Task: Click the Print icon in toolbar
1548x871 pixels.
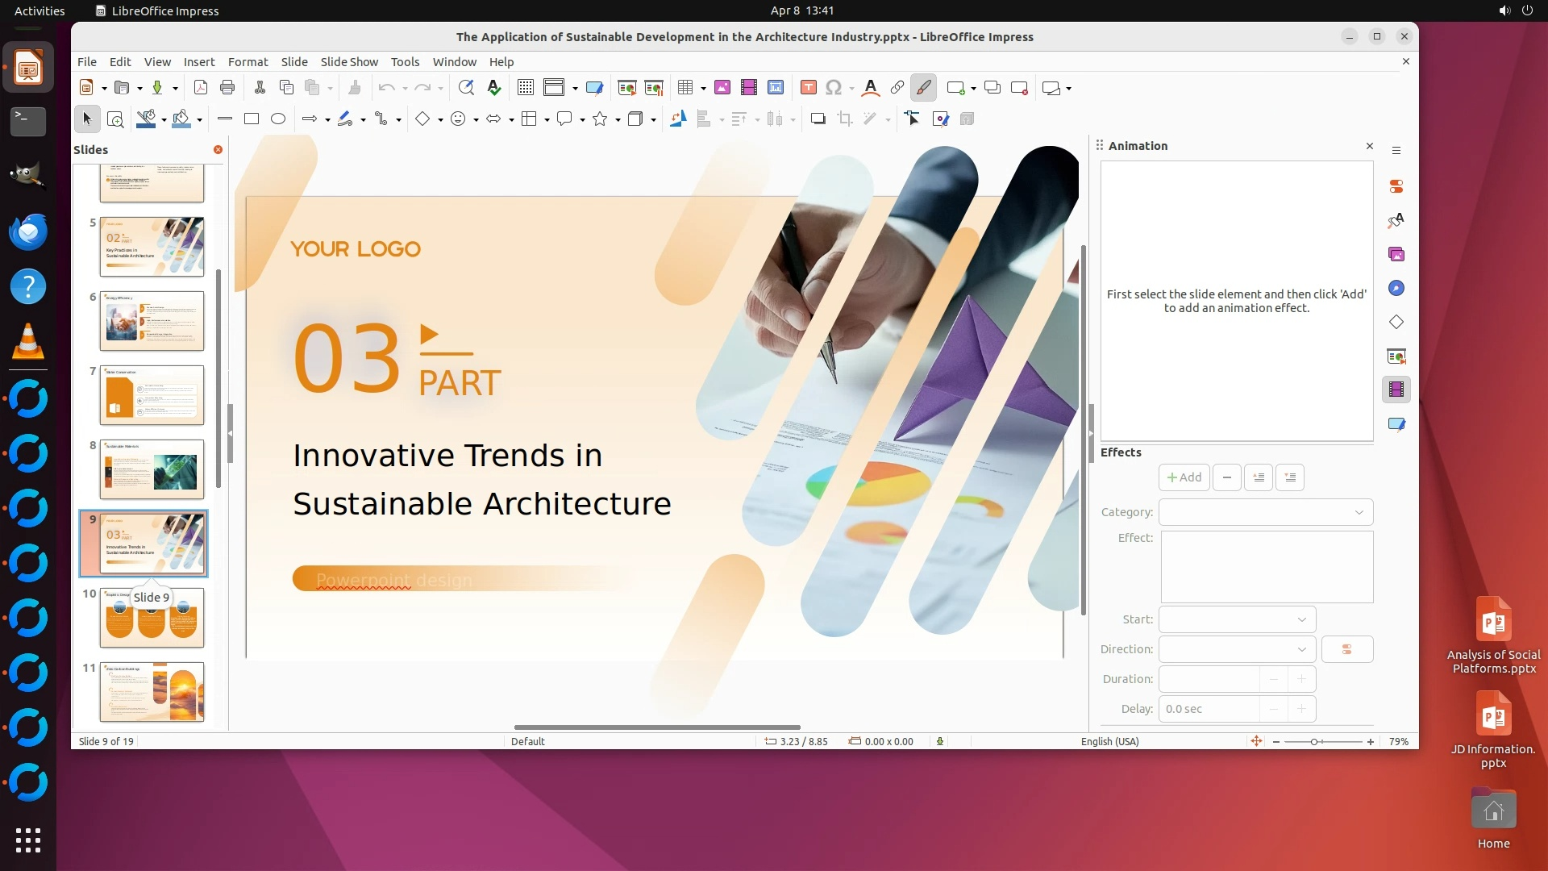Action: tap(227, 88)
